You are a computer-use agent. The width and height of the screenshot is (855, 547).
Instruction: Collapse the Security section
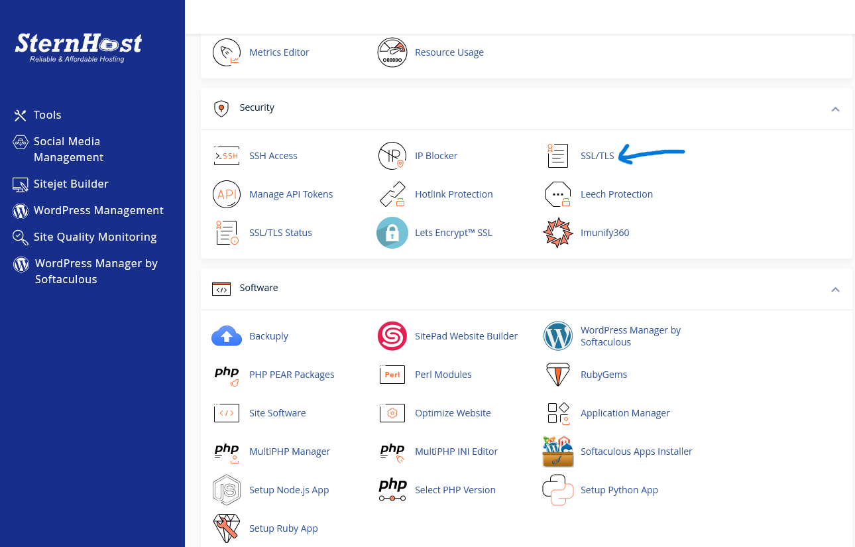[835, 109]
